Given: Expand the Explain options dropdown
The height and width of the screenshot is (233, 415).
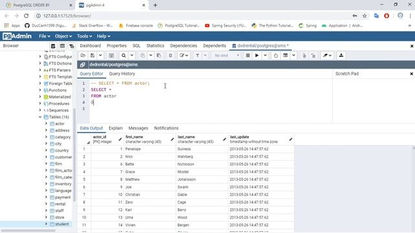Looking at the screenshot, I should 294,56.
